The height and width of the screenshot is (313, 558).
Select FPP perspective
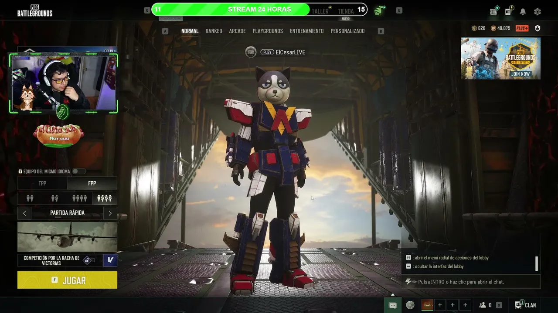92,183
